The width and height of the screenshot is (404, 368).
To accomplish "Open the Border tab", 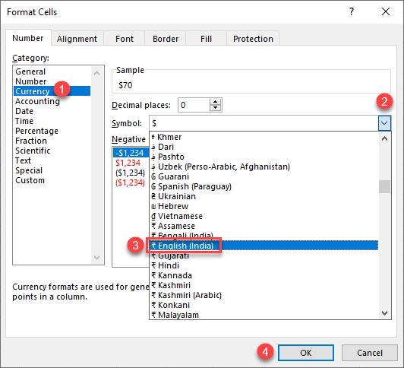I will (x=166, y=39).
